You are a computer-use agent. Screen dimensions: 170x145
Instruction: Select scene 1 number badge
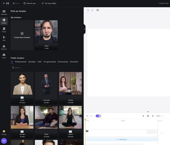87,131
